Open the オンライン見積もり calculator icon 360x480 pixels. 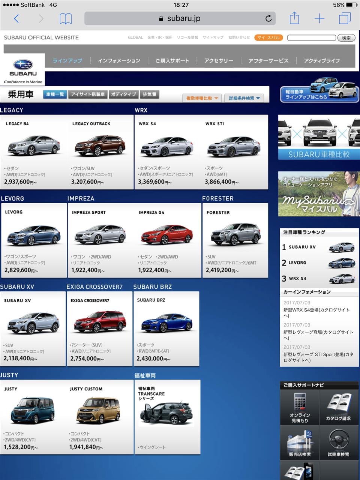tap(300, 408)
